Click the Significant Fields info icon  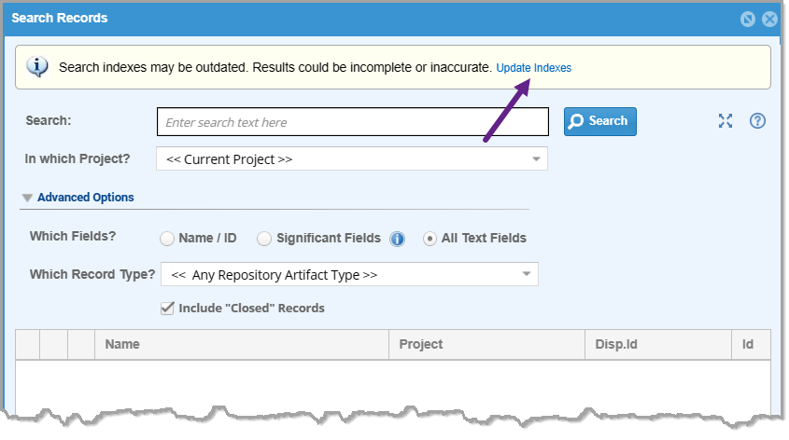[397, 239]
